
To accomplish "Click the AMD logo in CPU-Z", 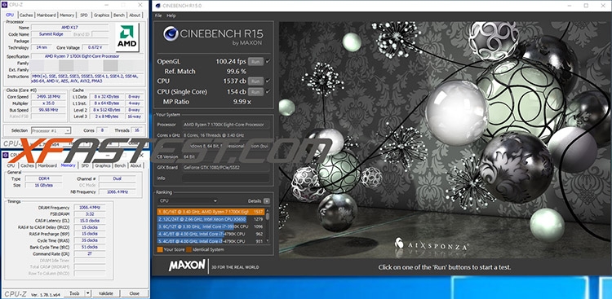I will 127,37.
